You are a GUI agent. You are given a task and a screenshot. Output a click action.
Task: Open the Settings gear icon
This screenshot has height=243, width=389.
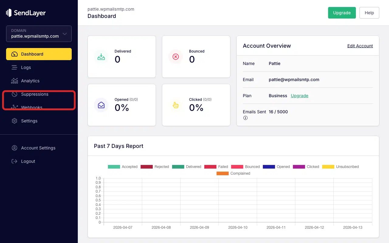(x=14, y=121)
